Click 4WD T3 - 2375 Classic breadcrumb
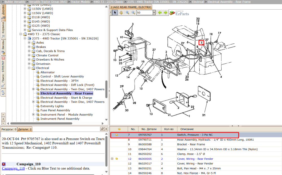282x175 pixels. (109, 2)
